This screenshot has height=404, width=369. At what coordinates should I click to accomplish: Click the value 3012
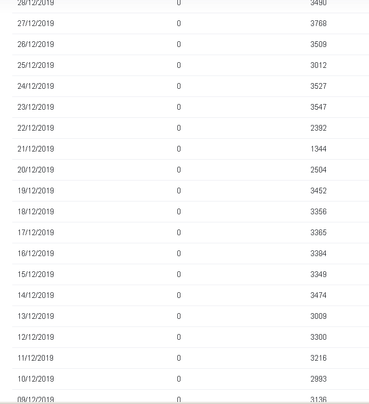coord(318,65)
